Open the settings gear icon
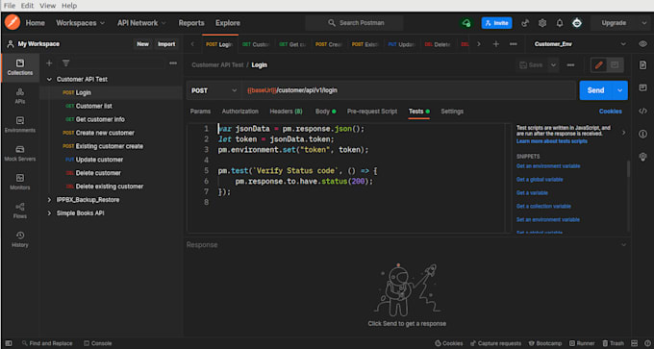Viewport: 654px width, 349px height. (542, 23)
